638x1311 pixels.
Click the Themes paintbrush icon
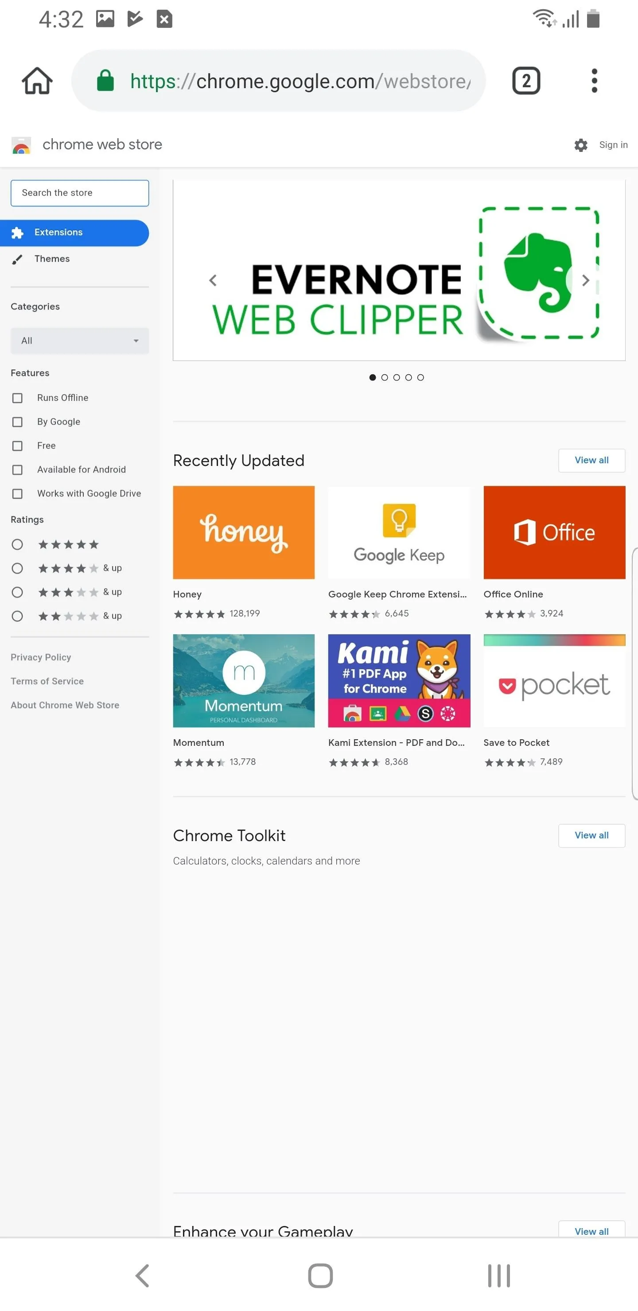point(17,259)
